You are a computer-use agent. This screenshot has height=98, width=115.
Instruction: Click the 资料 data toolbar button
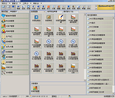89,7
